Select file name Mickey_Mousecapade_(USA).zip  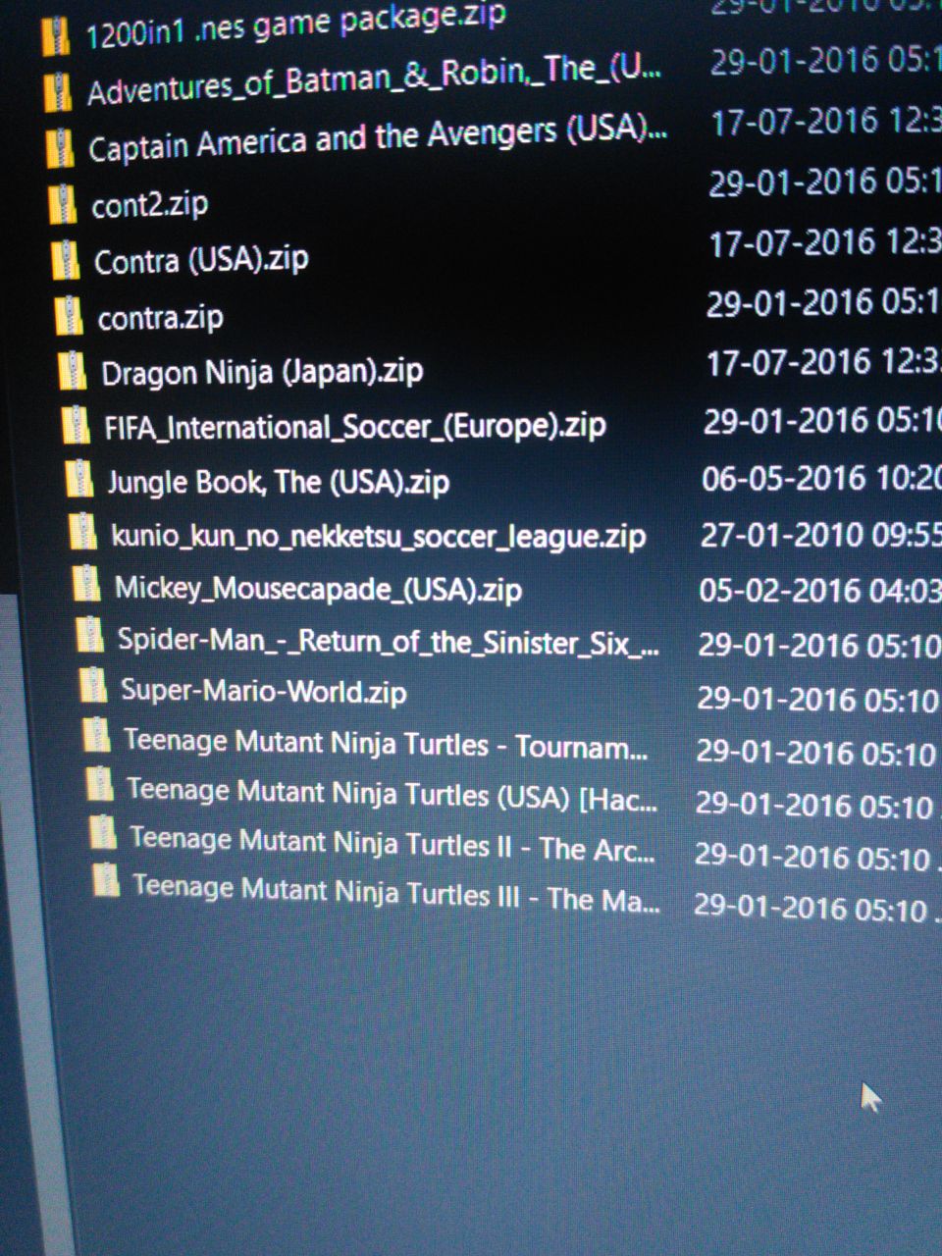(318, 589)
